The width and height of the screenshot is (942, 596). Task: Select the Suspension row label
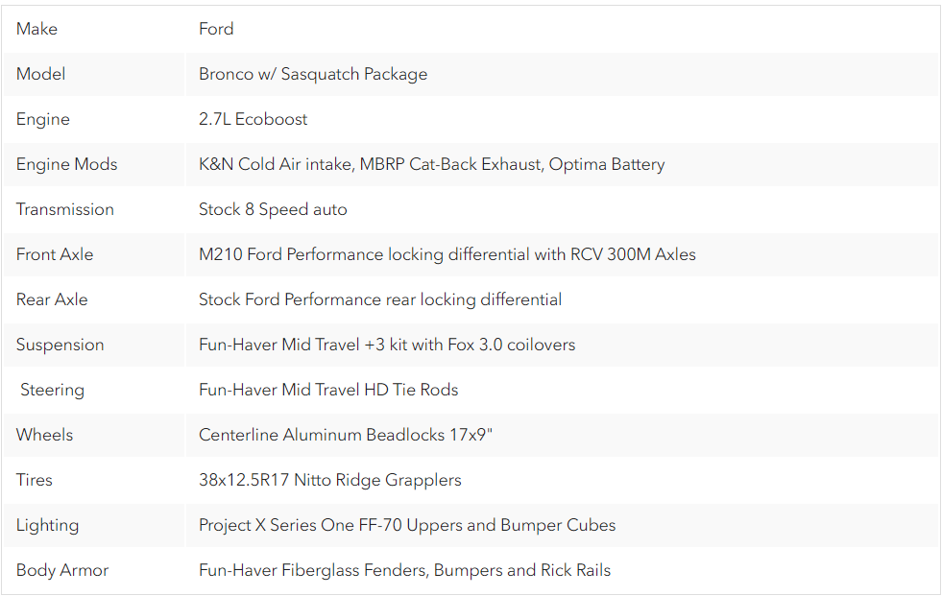point(60,345)
